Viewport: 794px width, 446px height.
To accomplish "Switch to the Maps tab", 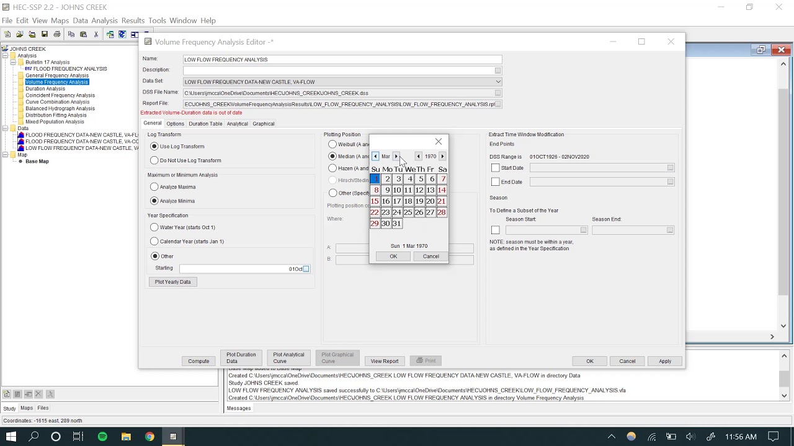I will click(x=27, y=408).
